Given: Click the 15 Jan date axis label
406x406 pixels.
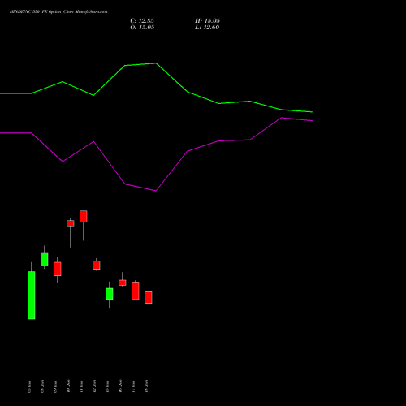Looking at the screenshot, I should click(x=107, y=387).
